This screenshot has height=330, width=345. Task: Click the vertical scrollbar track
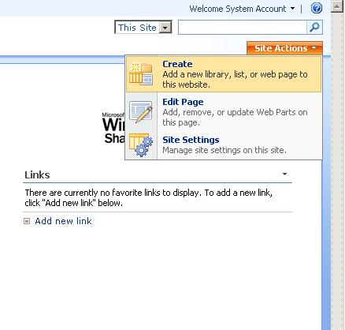click(337, 171)
